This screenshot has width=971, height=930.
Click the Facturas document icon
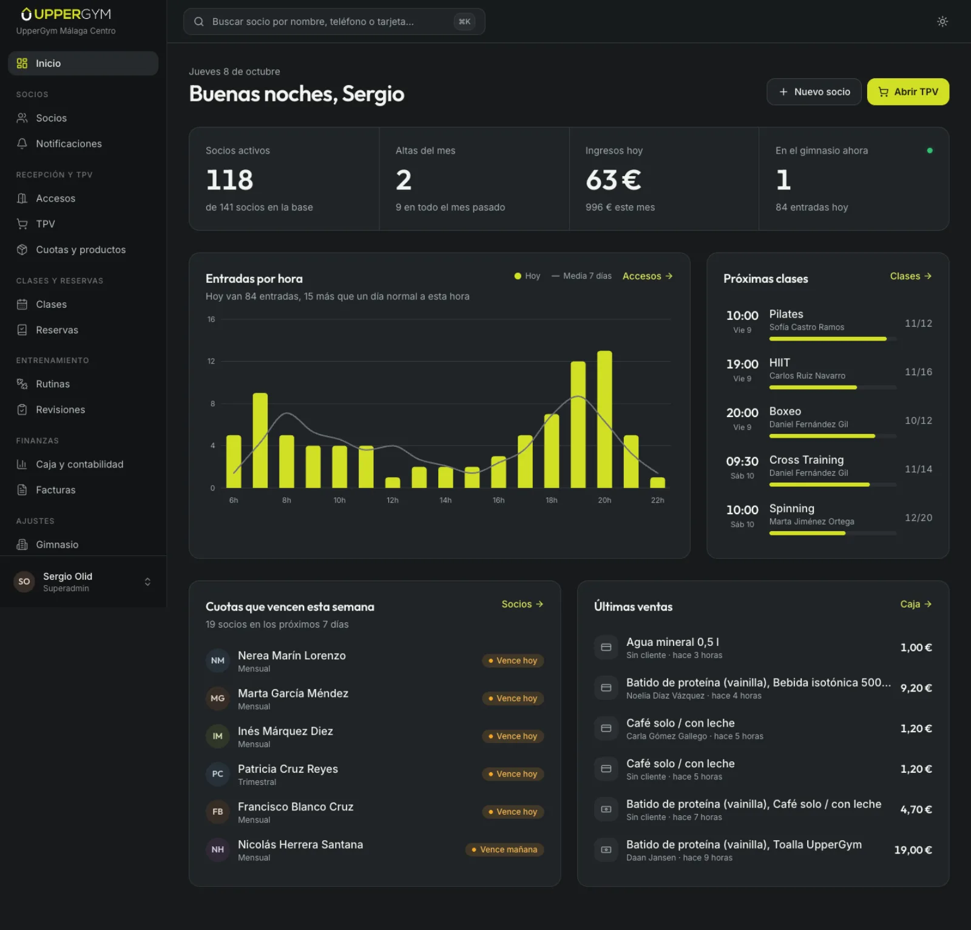tap(22, 489)
